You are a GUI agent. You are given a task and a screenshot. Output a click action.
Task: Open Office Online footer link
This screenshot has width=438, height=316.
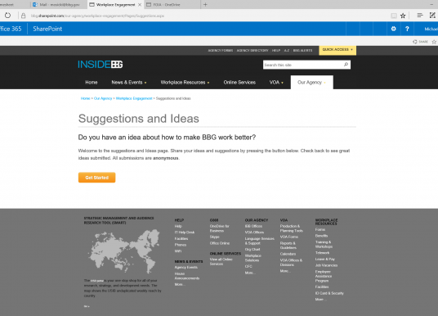[220, 243]
